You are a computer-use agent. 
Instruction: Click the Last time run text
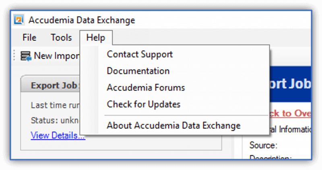pos(55,105)
